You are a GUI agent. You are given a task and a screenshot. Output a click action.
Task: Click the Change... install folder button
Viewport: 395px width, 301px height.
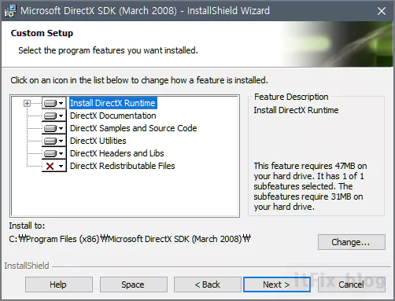pos(352,242)
